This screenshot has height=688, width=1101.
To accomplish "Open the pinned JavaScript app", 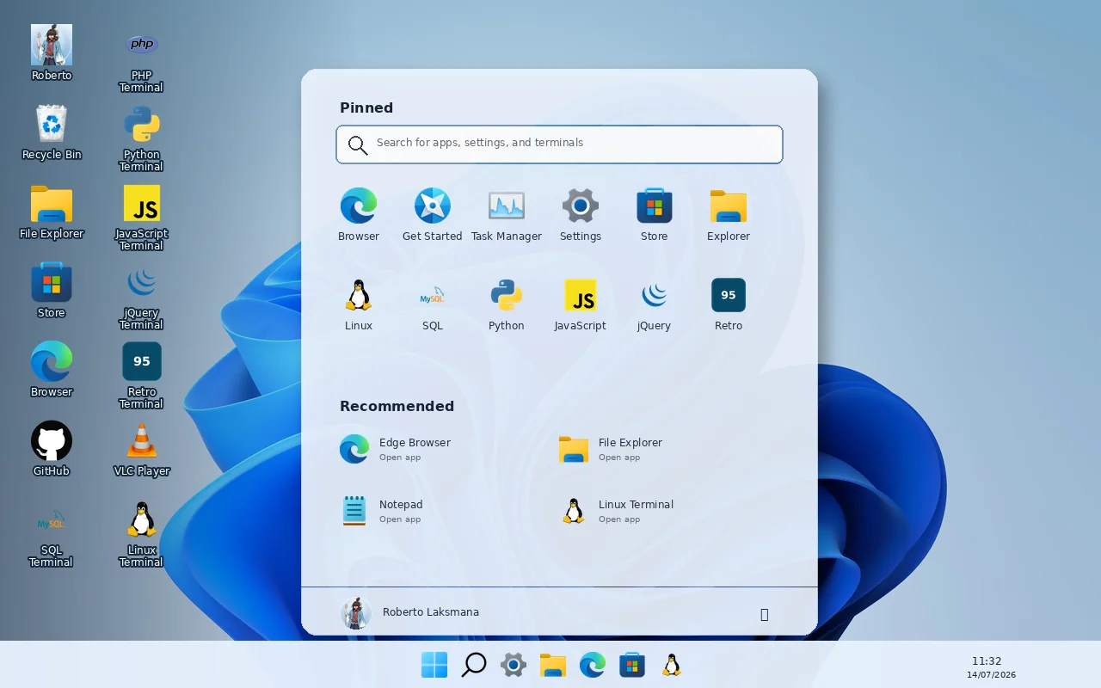I will point(581,304).
